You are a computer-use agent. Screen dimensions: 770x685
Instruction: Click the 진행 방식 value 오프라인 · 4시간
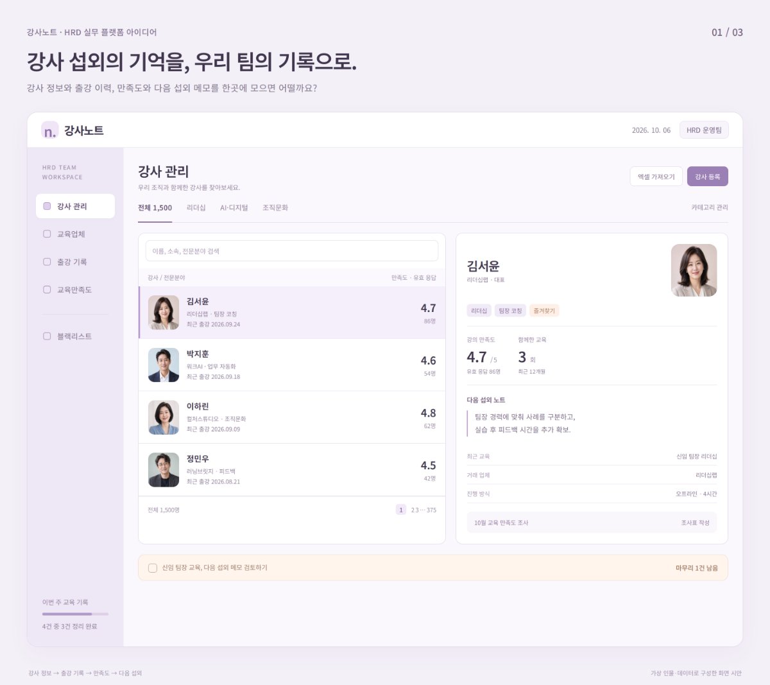click(696, 494)
